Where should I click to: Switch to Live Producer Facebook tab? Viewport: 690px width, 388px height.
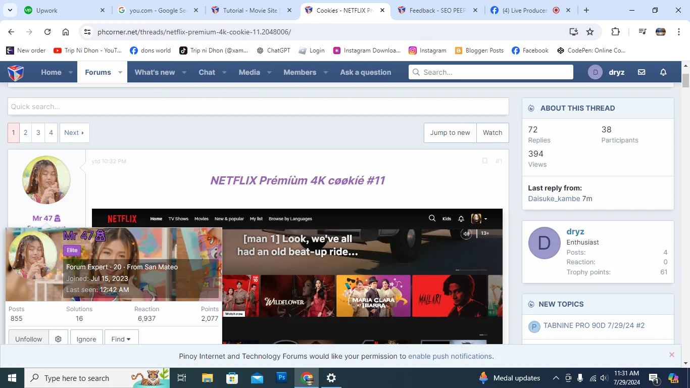point(530,10)
